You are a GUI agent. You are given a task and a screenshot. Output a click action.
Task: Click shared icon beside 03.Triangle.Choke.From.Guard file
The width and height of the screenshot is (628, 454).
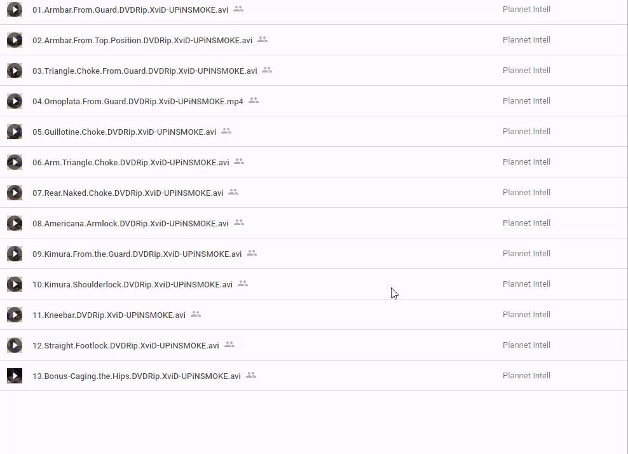click(x=267, y=70)
